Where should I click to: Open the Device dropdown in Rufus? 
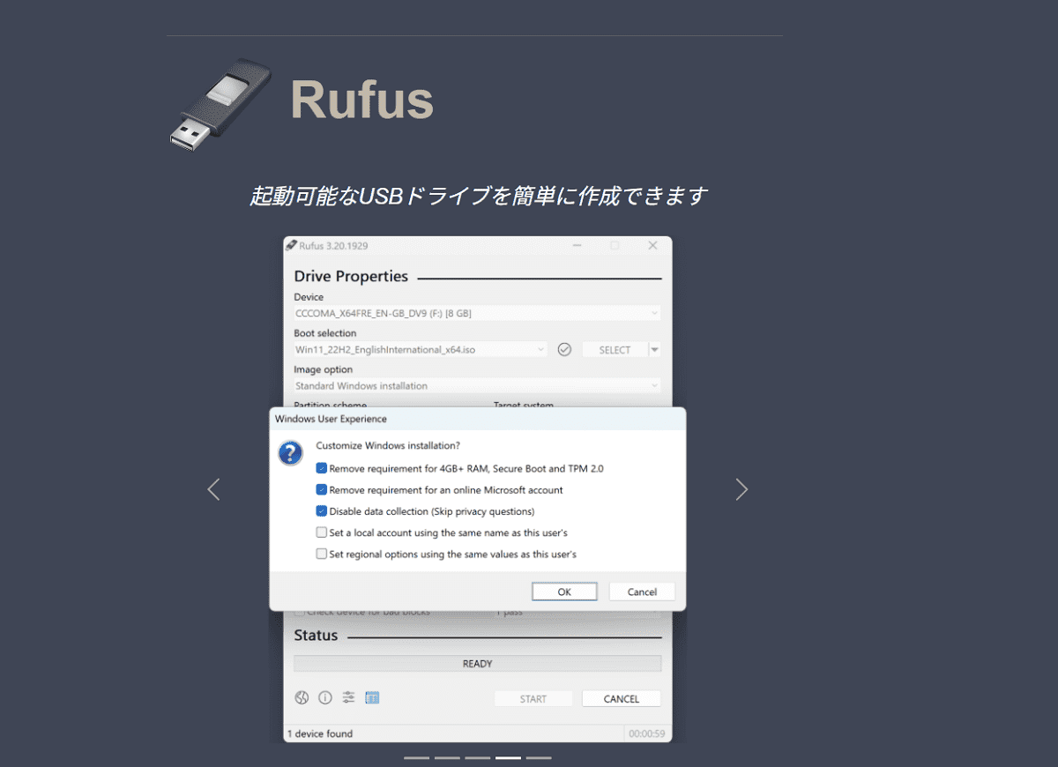pyautogui.click(x=477, y=313)
